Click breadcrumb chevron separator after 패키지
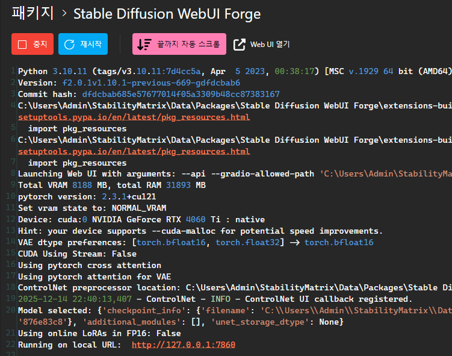 pos(64,13)
